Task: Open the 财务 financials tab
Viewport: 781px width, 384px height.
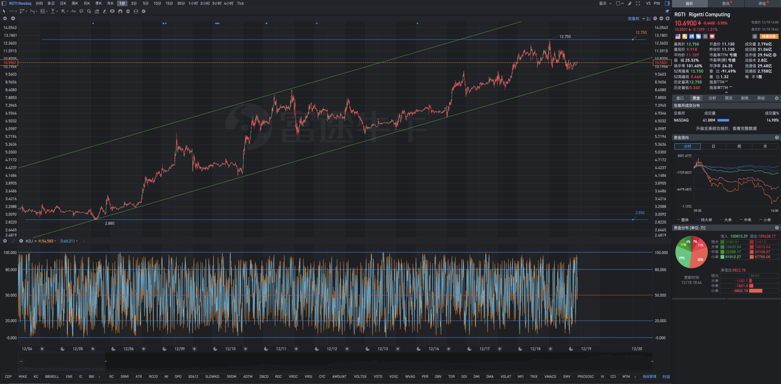Action: tap(745, 98)
